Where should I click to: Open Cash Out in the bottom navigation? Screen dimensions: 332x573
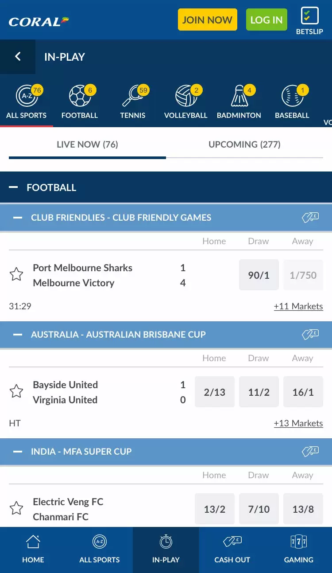pyautogui.click(x=232, y=550)
